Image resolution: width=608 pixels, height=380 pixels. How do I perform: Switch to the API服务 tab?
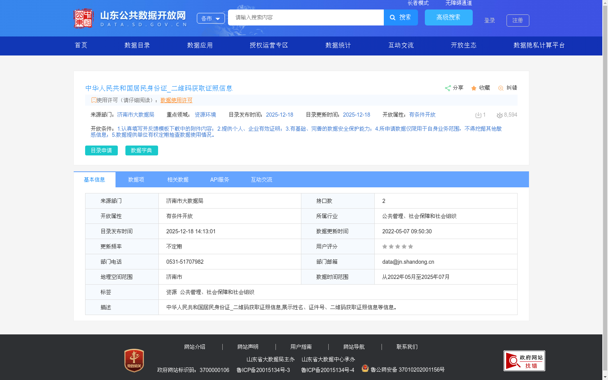click(220, 180)
